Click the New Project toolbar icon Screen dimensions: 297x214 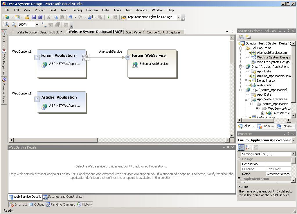7,17
